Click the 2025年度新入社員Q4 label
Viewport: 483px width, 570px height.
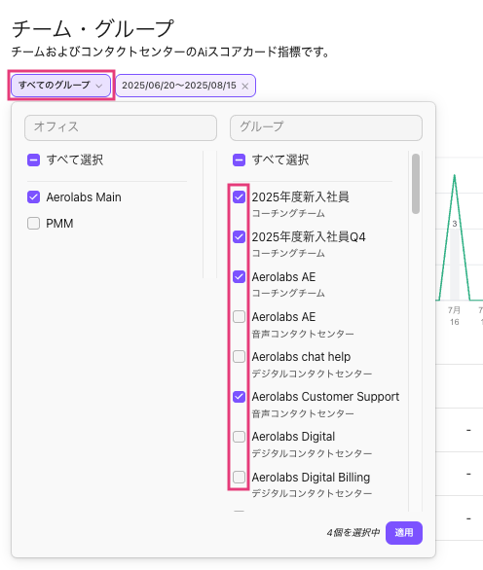(x=309, y=236)
